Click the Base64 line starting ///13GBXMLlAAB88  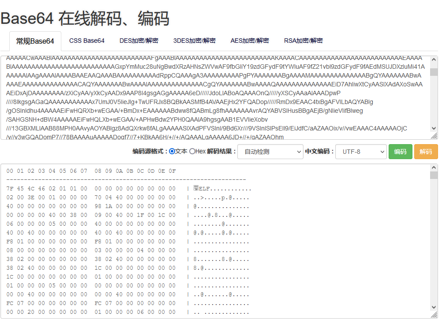[206, 128]
